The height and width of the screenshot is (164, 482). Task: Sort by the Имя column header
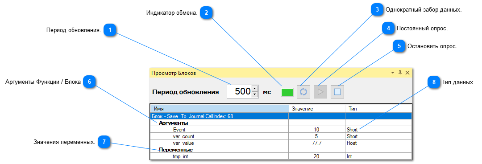219,109
